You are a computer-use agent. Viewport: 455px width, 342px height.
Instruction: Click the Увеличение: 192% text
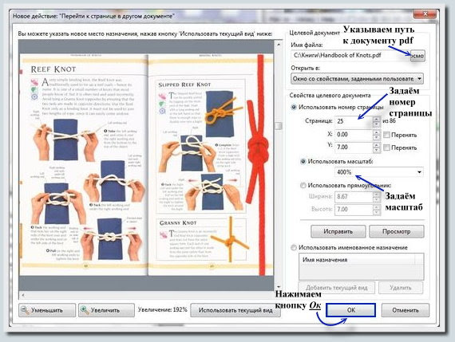(x=163, y=310)
